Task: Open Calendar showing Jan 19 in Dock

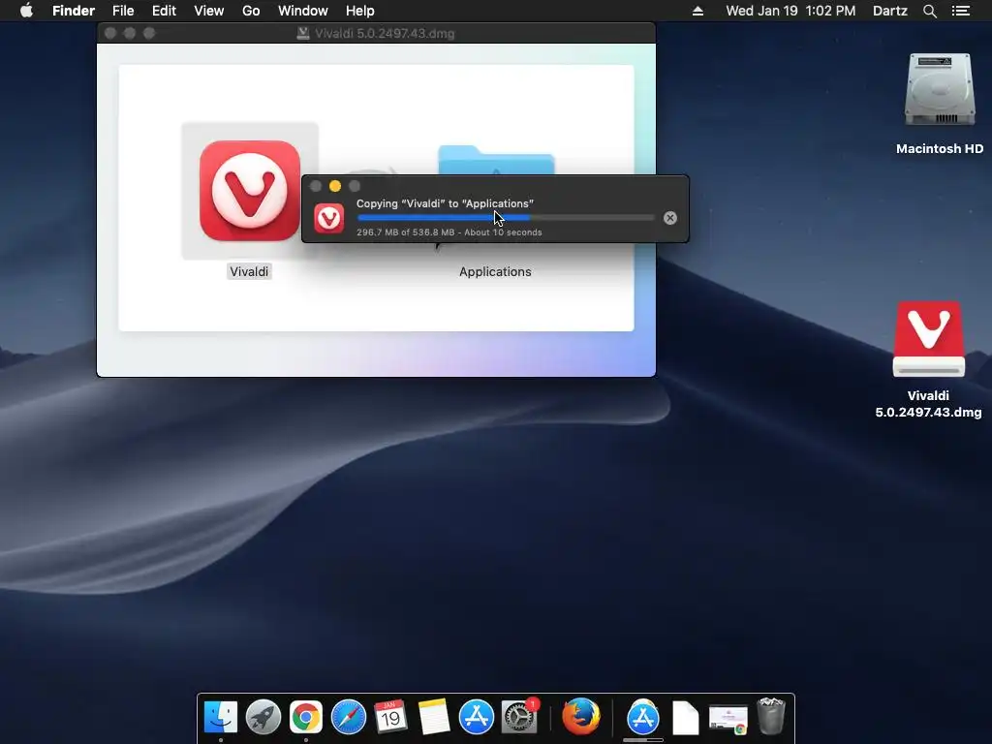Action: [x=390, y=717]
